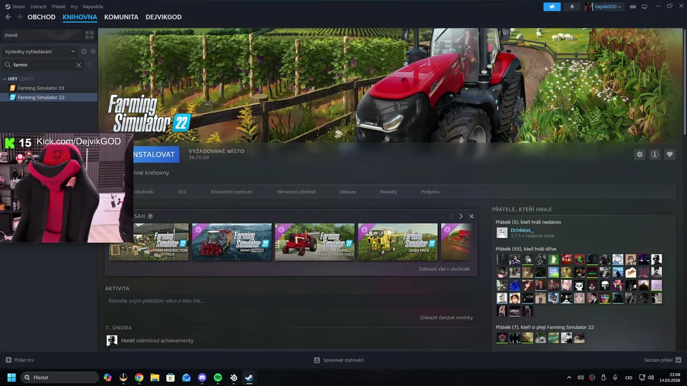687x386 pixels.
Task: Open the Steam menu
Action: pyautogui.click(x=15, y=6)
